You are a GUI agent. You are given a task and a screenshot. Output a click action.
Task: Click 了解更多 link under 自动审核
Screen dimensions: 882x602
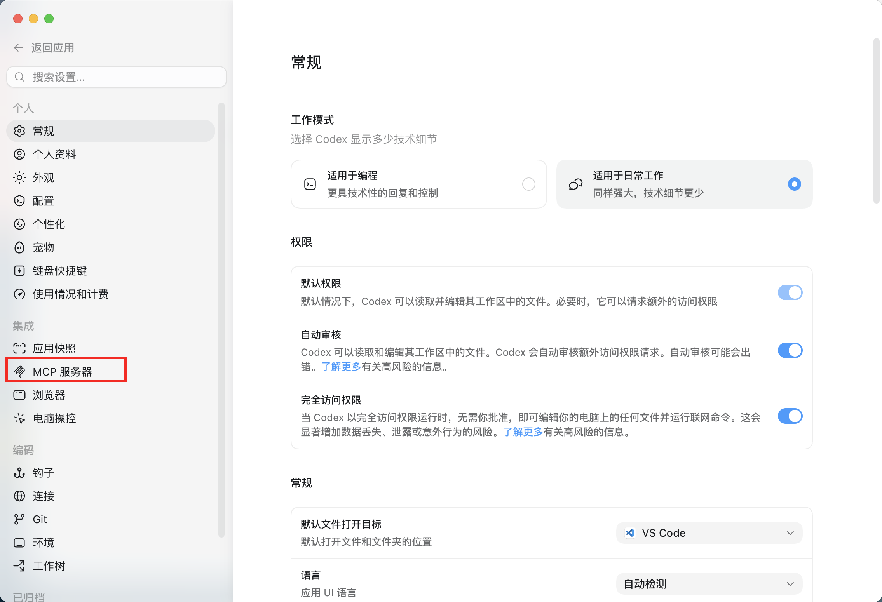coord(341,367)
